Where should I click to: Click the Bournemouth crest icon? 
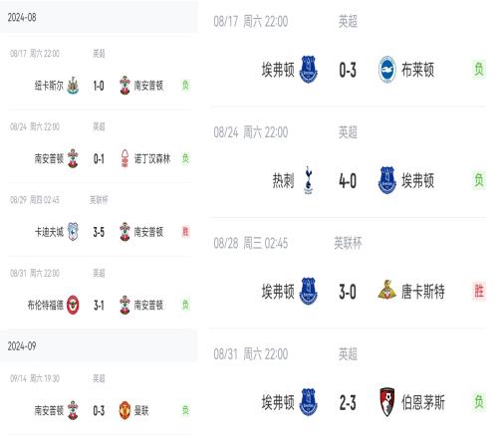pos(387,402)
